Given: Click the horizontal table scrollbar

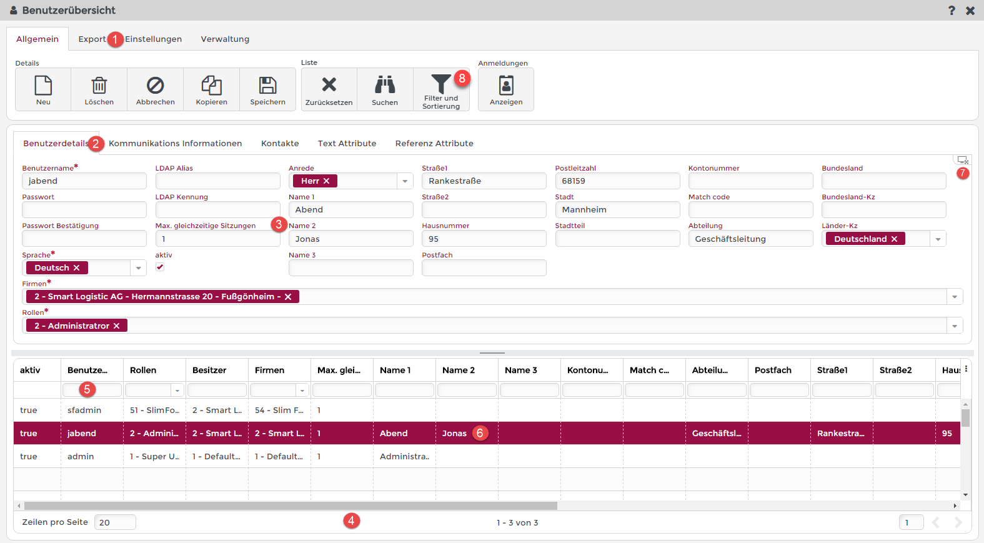Looking at the screenshot, I should coord(291,506).
